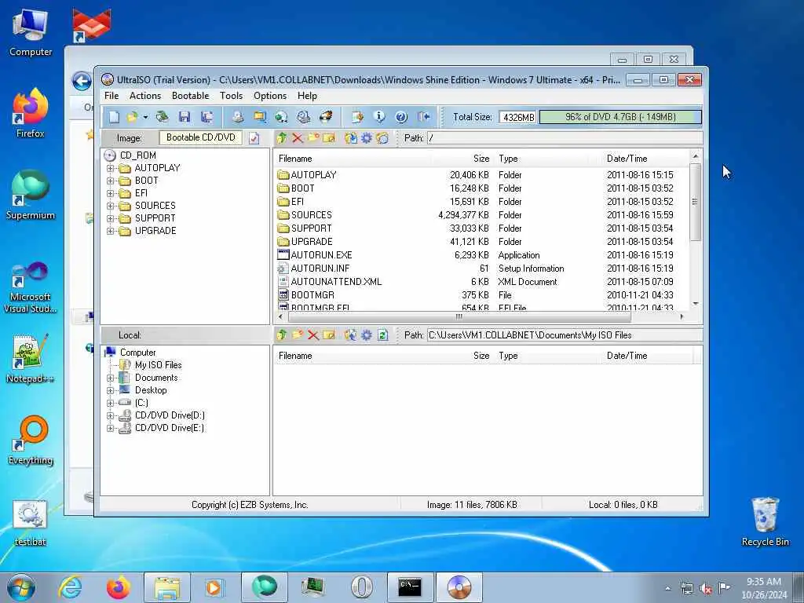Click the image pane Up folder icon
This screenshot has width=804, height=603.
coord(282,138)
